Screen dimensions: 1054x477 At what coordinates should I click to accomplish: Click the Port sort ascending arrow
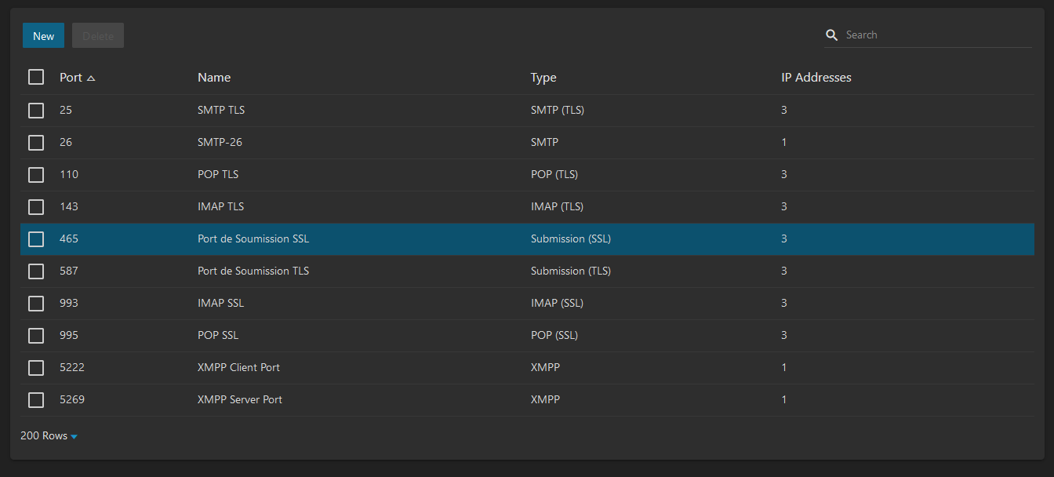point(91,78)
